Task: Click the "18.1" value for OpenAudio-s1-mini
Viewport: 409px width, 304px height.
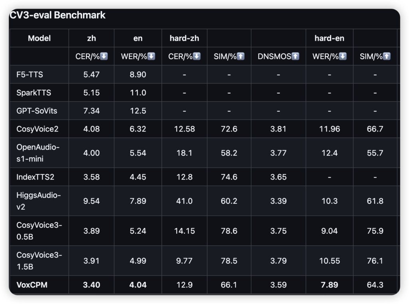Action: 185,153
